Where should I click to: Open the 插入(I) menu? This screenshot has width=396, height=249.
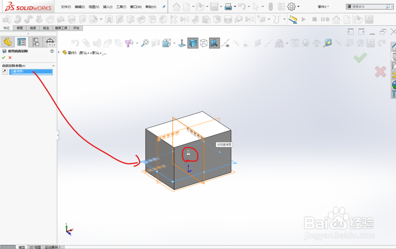pos(108,7)
